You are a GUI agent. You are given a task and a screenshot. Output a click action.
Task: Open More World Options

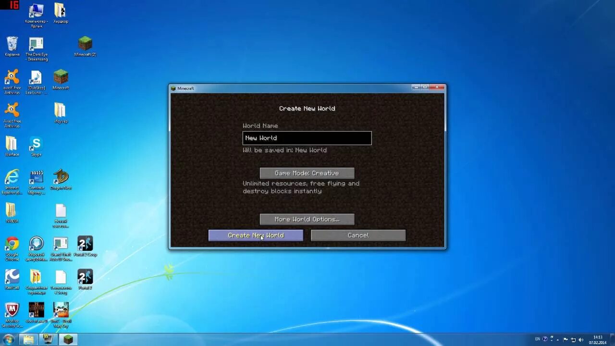click(307, 219)
